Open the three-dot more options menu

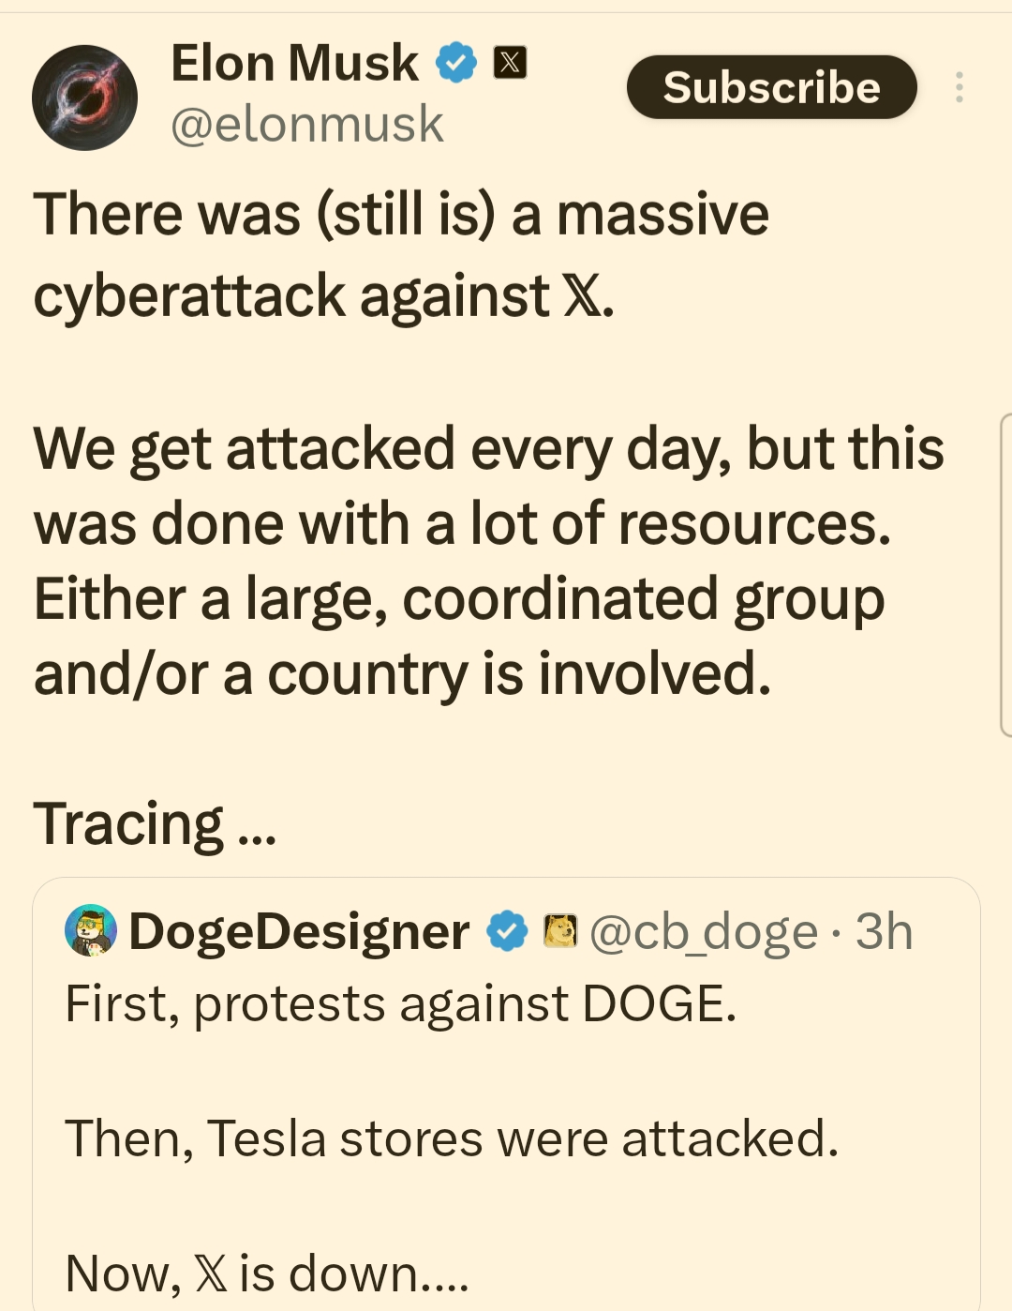(959, 87)
